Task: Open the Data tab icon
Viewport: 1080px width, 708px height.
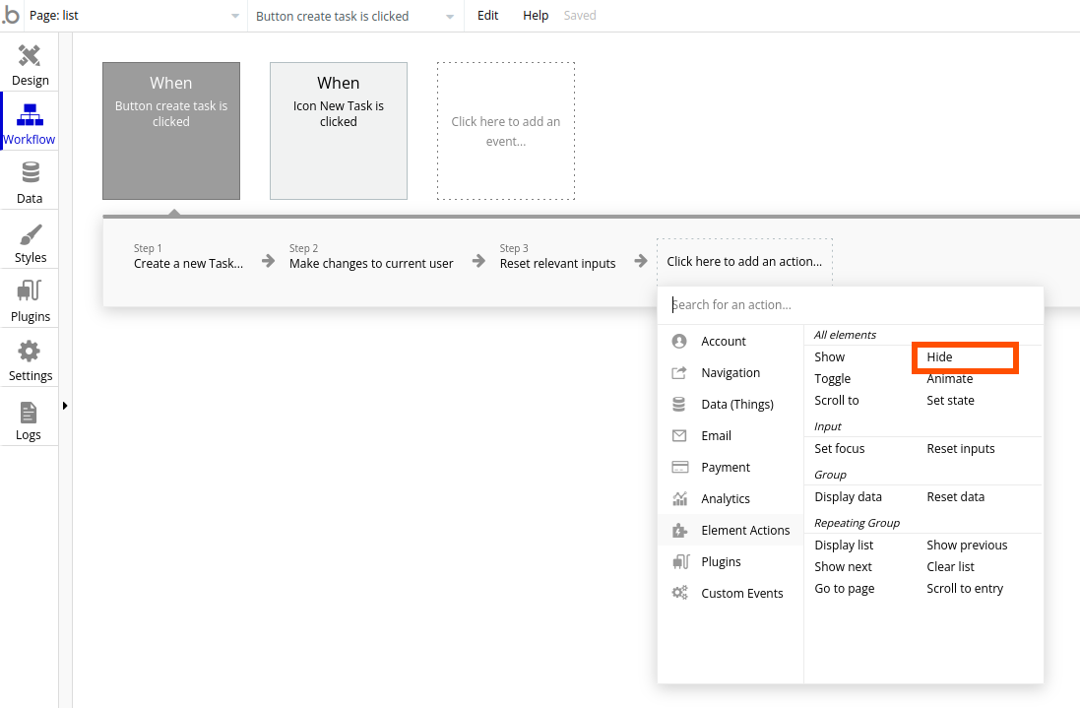Action: point(31,172)
